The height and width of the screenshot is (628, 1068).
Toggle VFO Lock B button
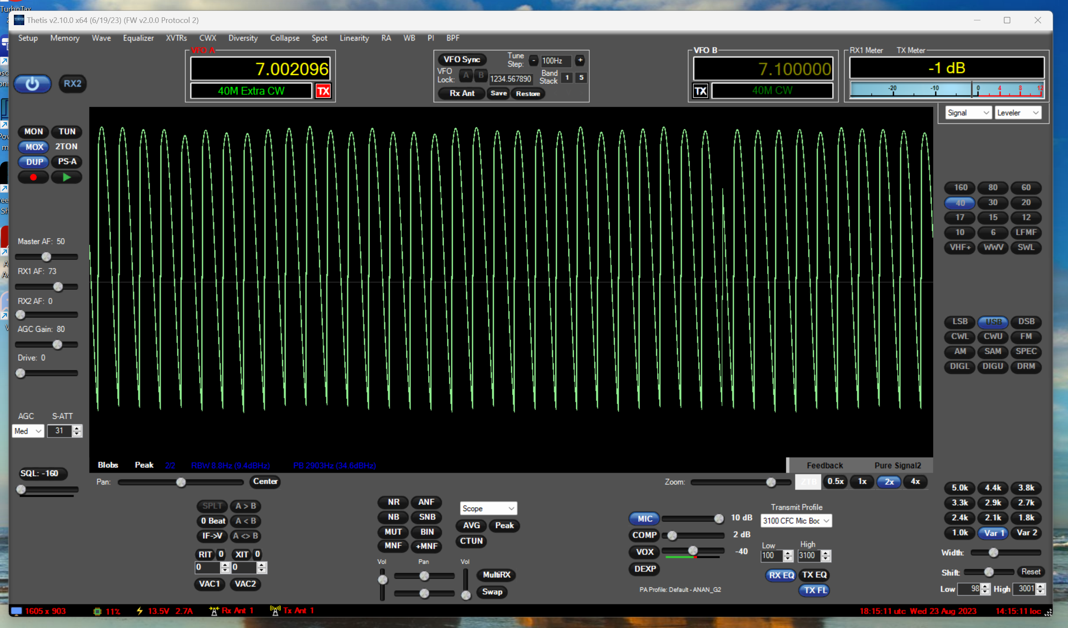pos(481,76)
